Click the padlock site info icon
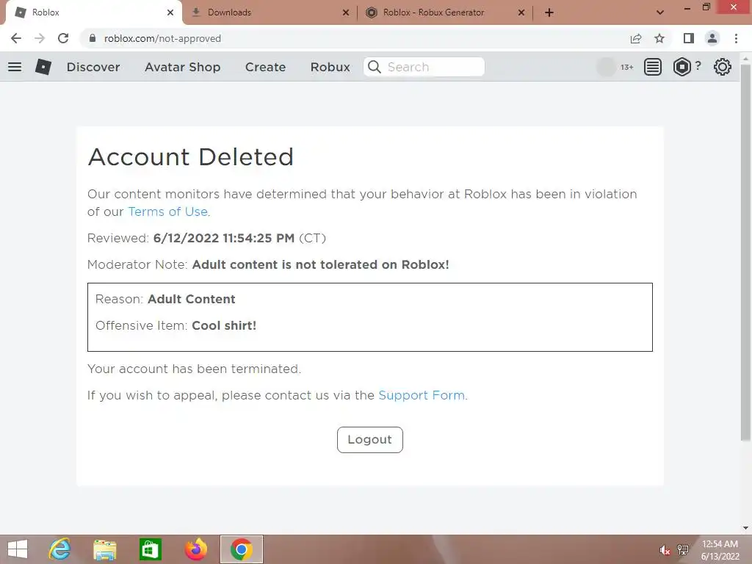 [93, 38]
